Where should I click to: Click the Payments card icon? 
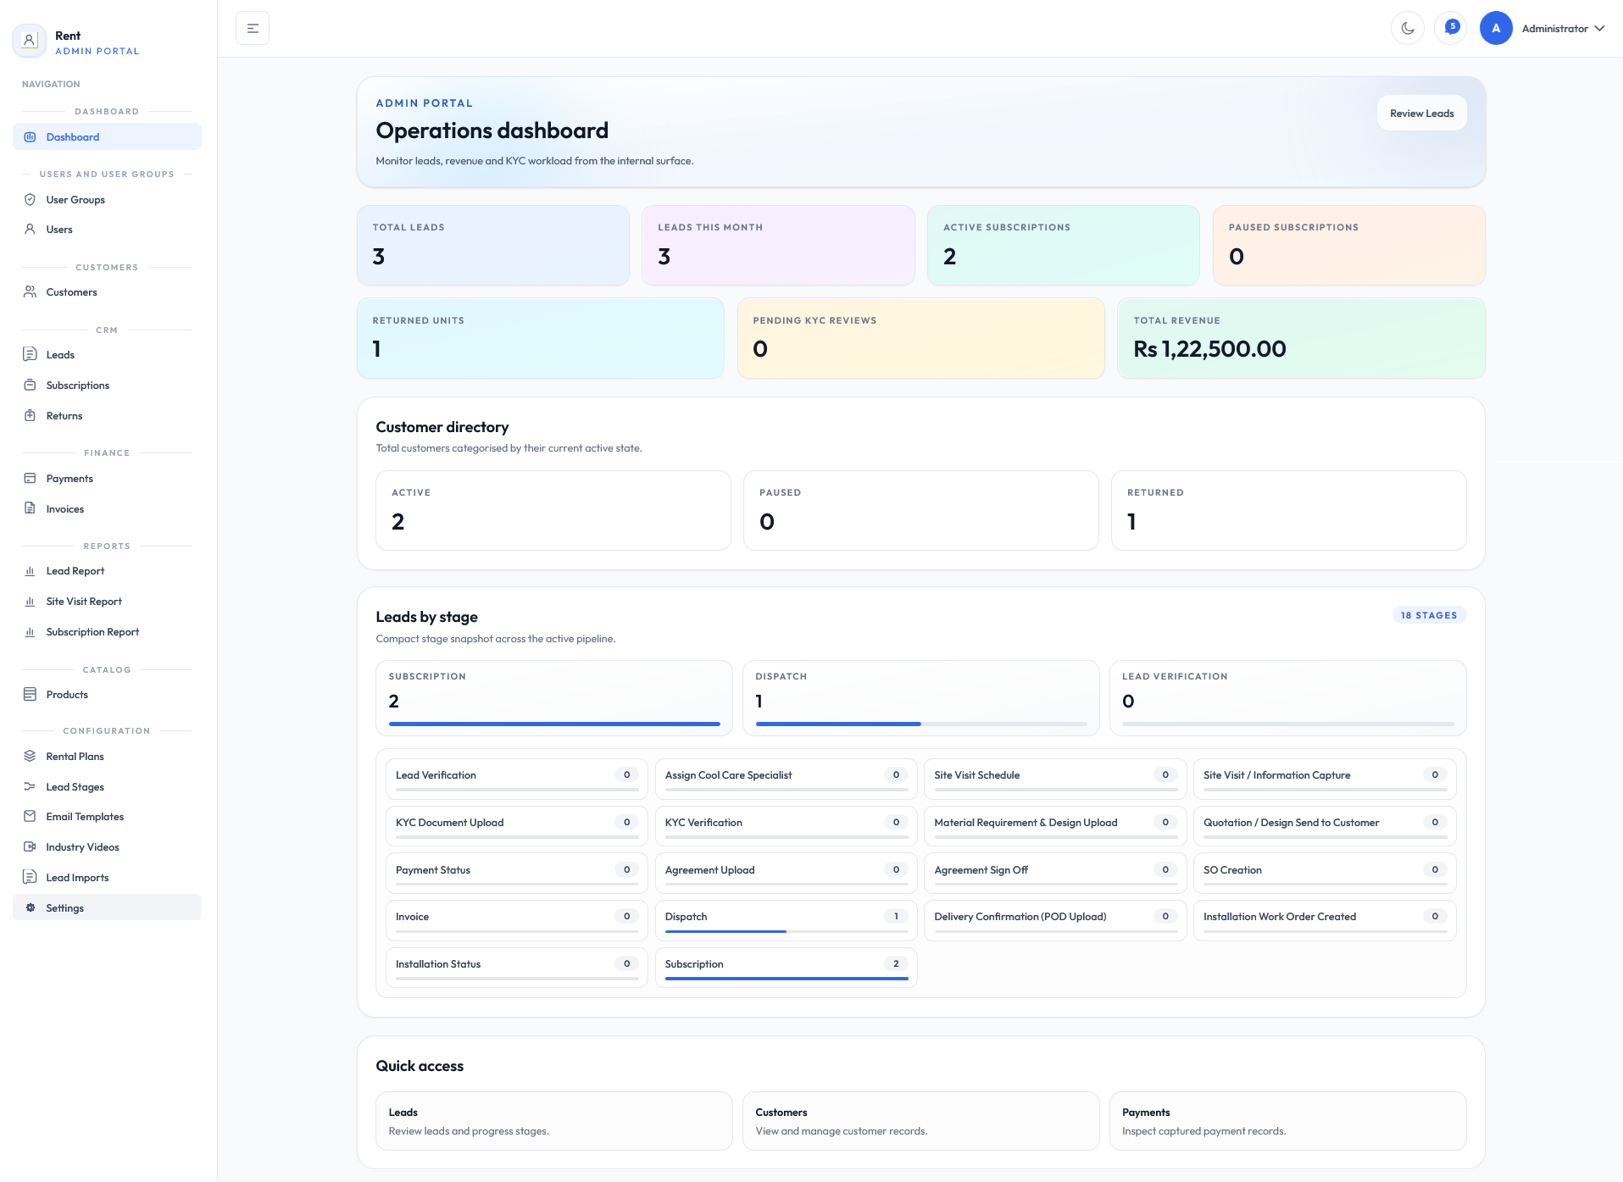click(x=30, y=479)
